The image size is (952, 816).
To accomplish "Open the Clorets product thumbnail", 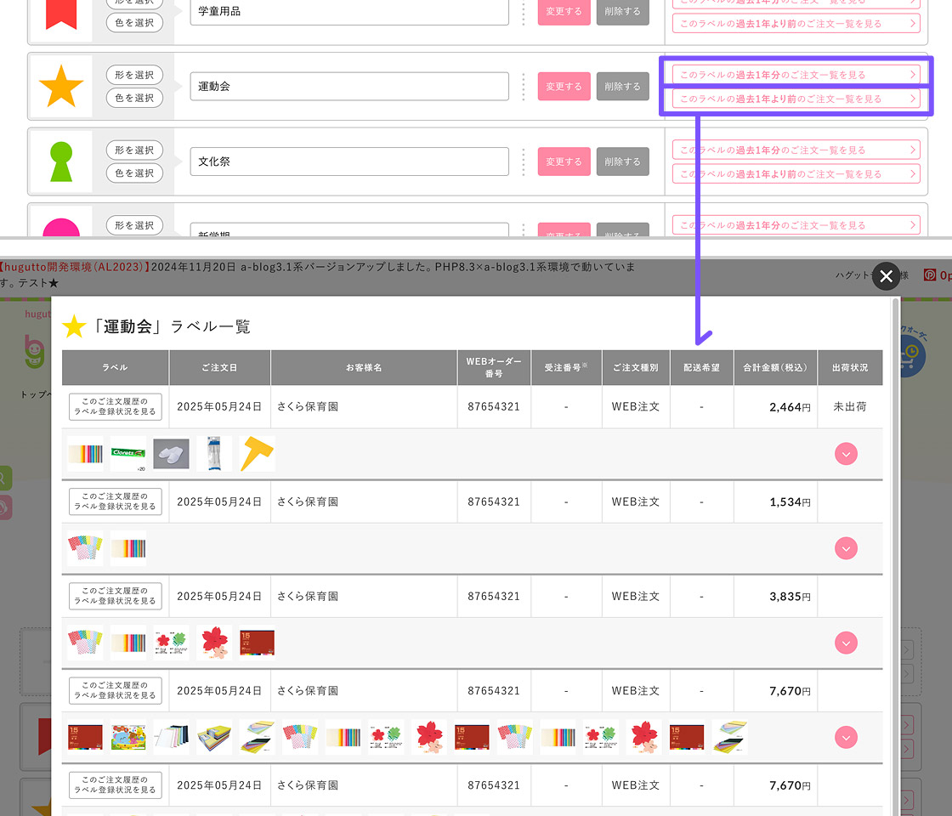I will click(x=128, y=454).
